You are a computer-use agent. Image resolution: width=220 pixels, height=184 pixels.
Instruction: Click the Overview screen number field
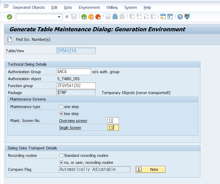click(113, 121)
